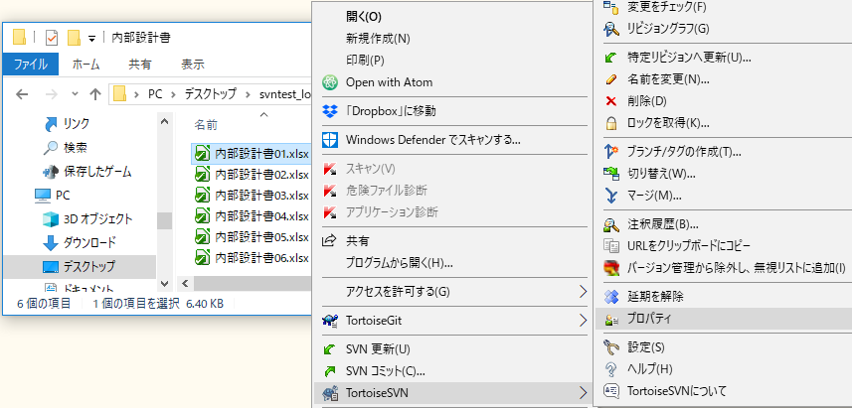Viewport: 852px width, 408px height.
Task: Click the SVN コミット arrow icon
Action: tap(330, 371)
